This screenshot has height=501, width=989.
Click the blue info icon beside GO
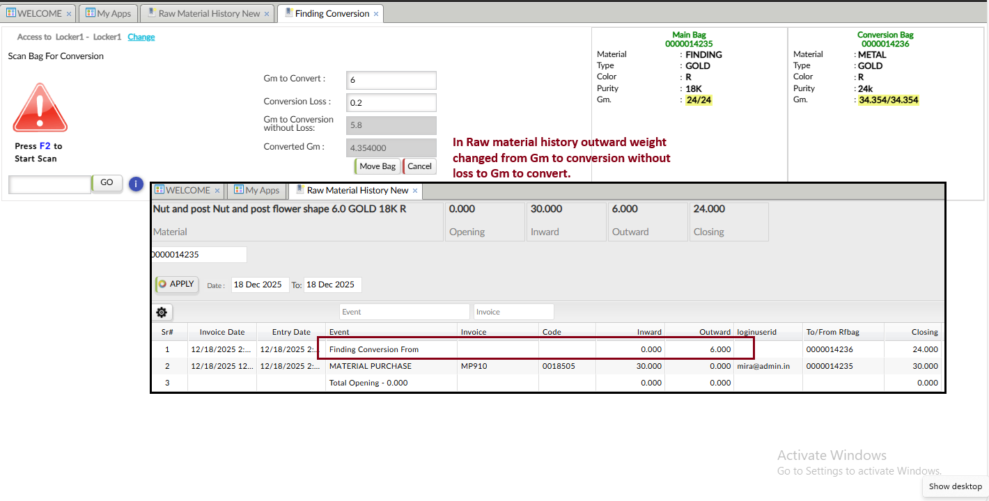pyautogui.click(x=137, y=184)
